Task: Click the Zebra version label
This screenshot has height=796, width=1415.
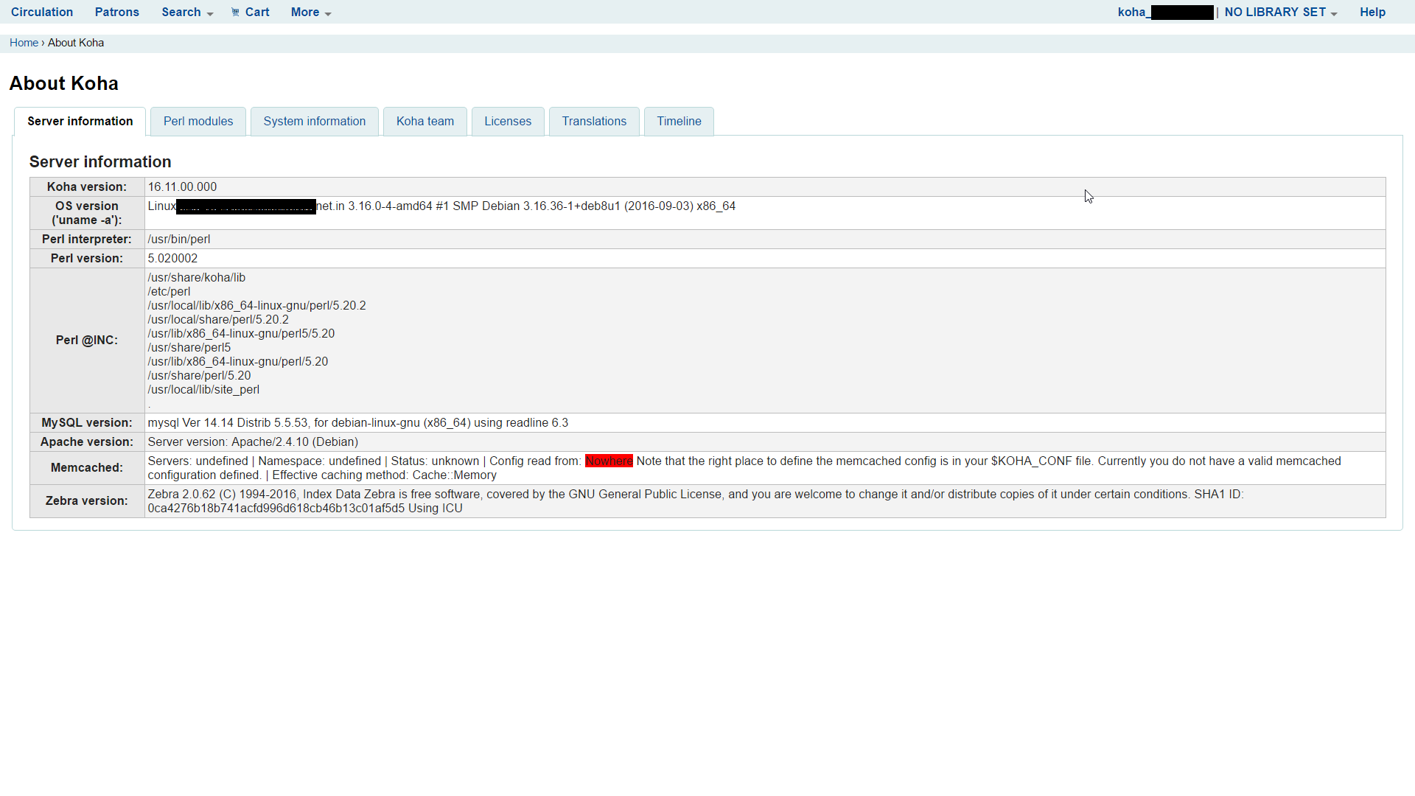Action: tap(87, 501)
